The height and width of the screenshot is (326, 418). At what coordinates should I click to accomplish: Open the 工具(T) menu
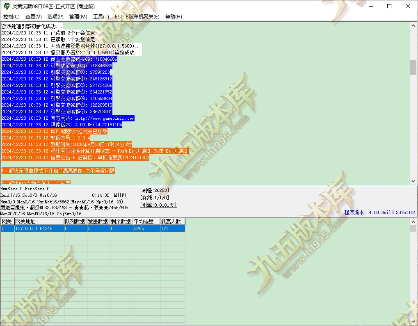[101, 16]
